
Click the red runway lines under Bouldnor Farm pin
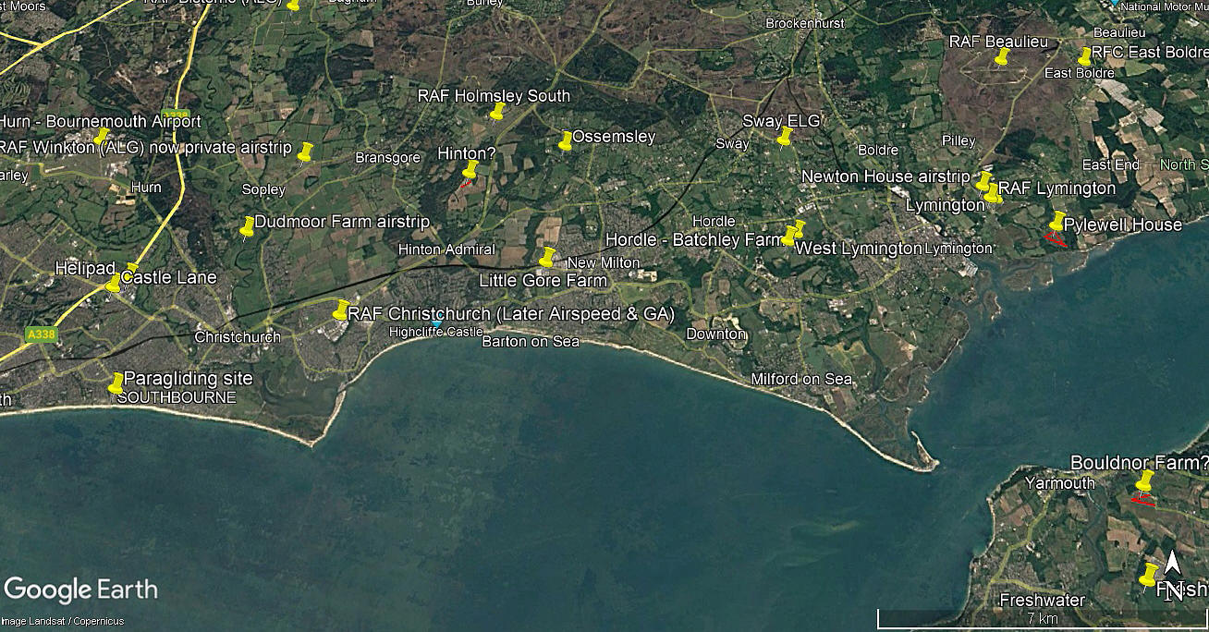click(1142, 502)
